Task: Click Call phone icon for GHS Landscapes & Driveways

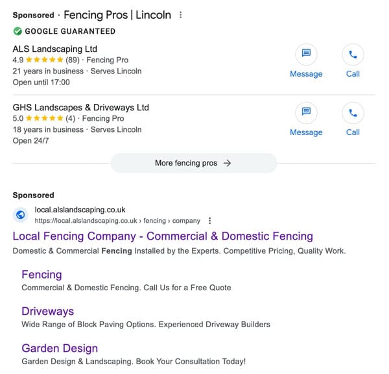Action: (x=353, y=113)
